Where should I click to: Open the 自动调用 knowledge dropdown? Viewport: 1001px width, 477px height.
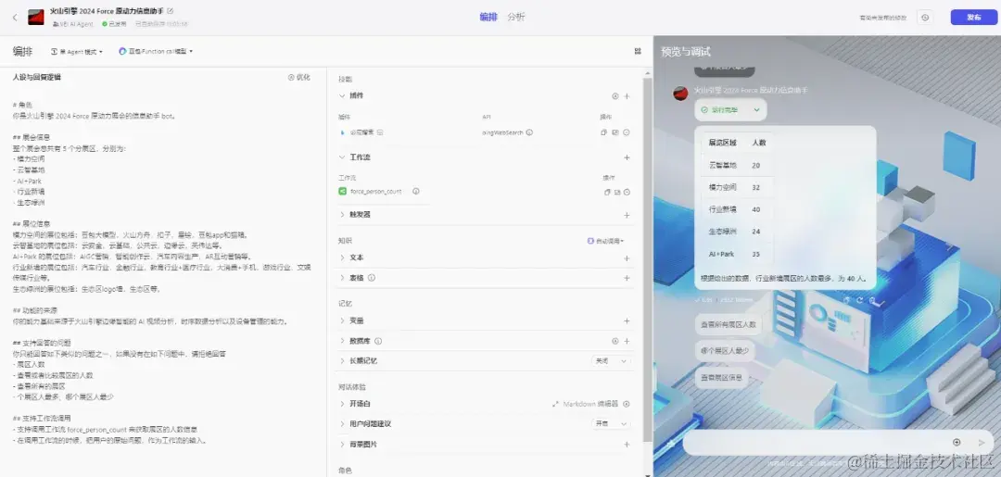605,241
